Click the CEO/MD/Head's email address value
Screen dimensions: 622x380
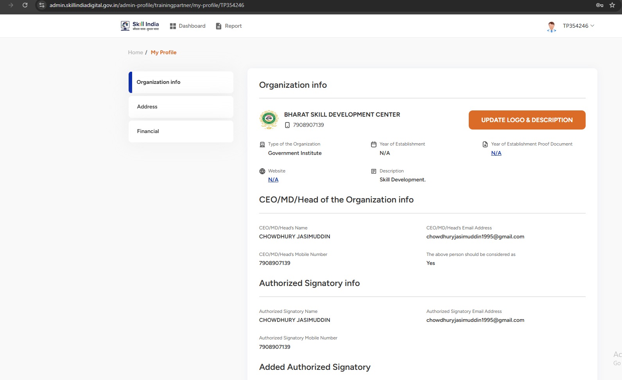(x=475, y=236)
